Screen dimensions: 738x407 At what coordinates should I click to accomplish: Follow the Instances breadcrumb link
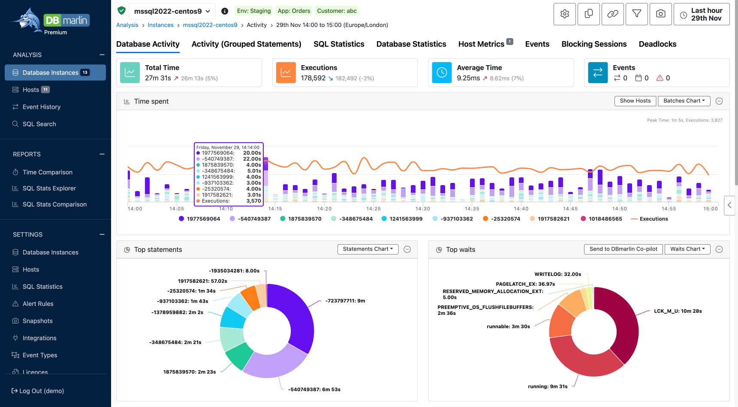click(160, 25)
